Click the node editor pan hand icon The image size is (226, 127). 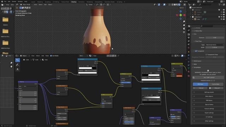tap(11, 67)
